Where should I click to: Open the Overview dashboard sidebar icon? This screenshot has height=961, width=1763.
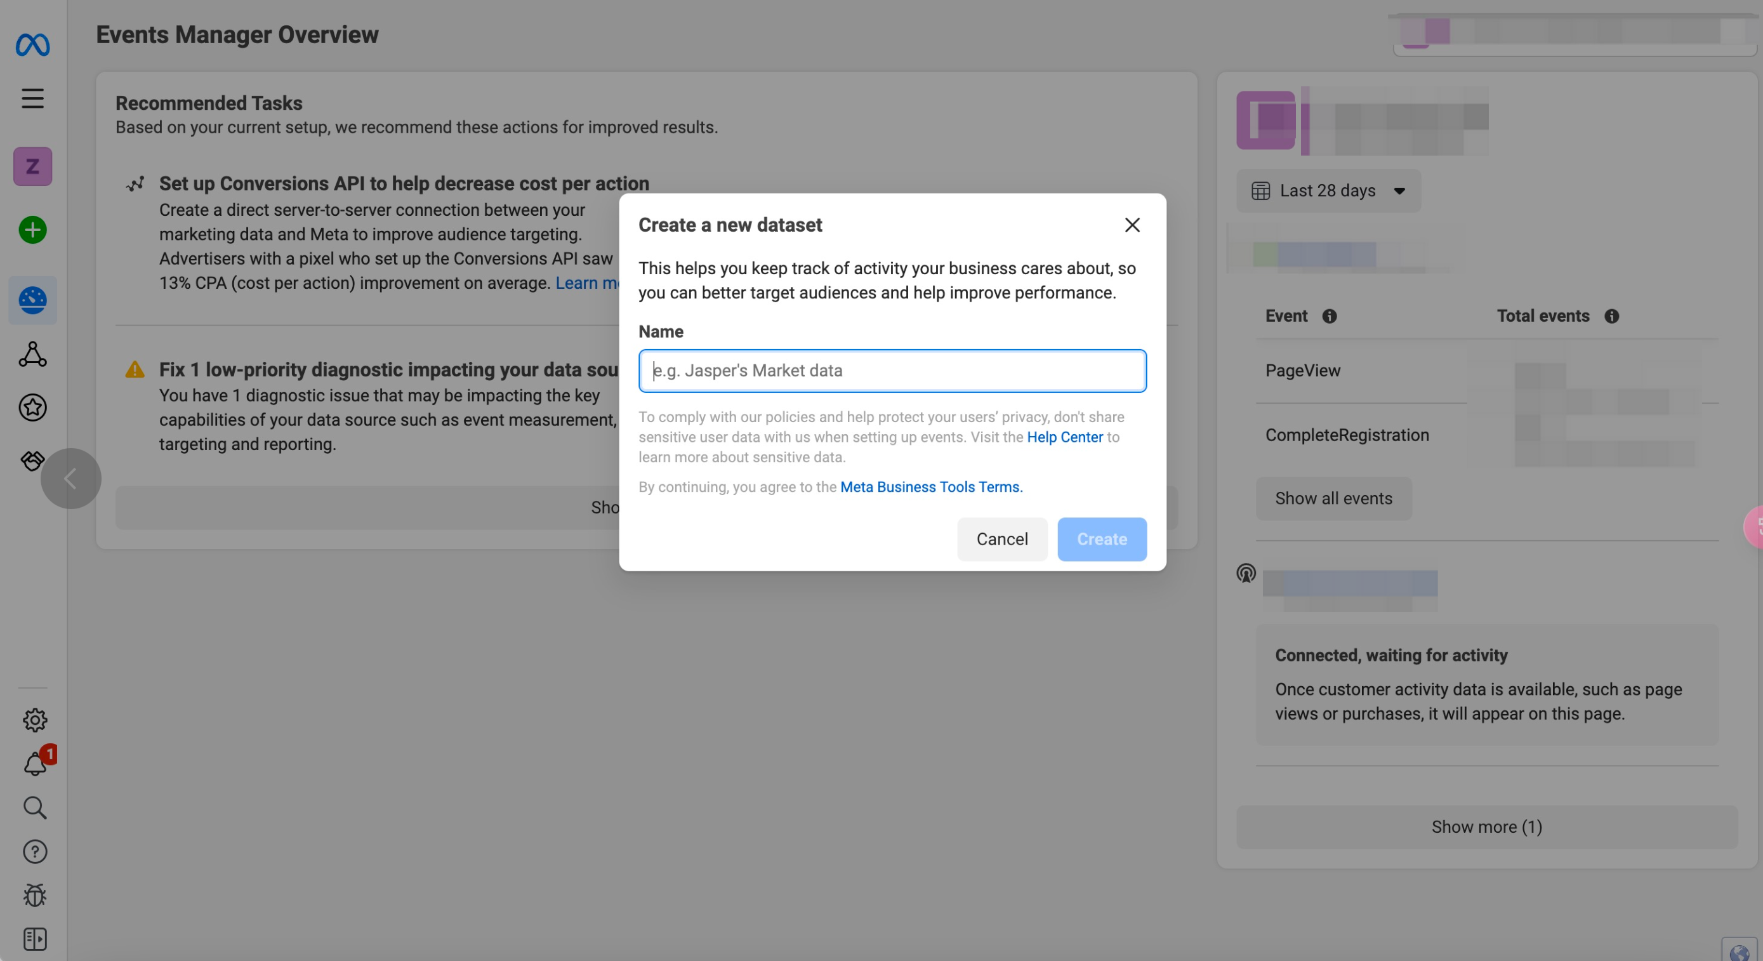point(33,300)
